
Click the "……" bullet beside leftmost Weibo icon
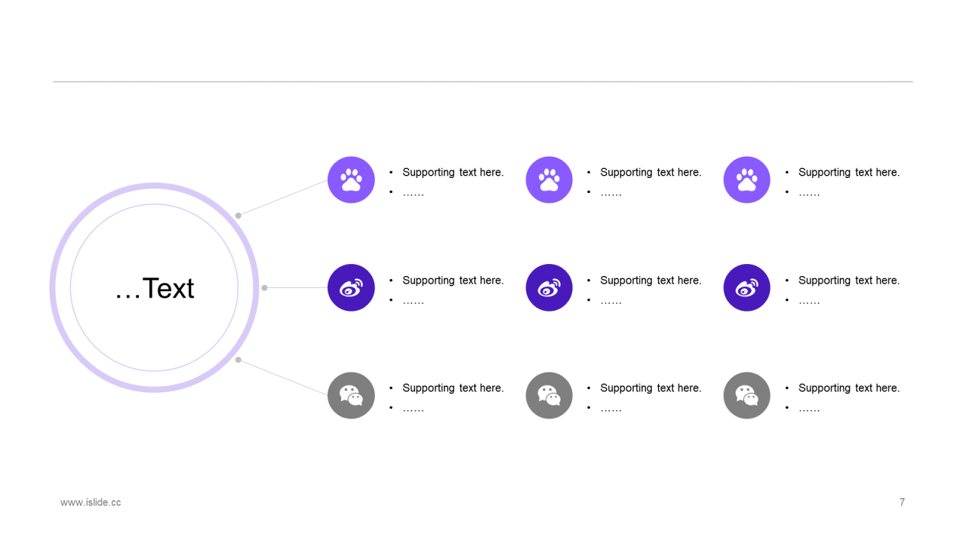coord(413,301)
